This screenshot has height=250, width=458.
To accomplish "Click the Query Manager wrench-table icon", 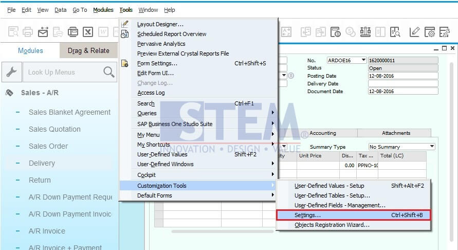I will [445, 31].
